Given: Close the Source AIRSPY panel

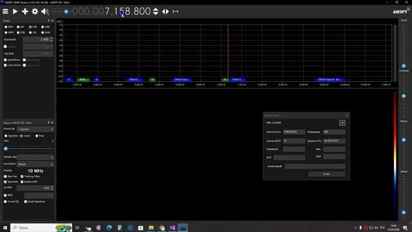Looking at the screenshot, I should [52, 122].
